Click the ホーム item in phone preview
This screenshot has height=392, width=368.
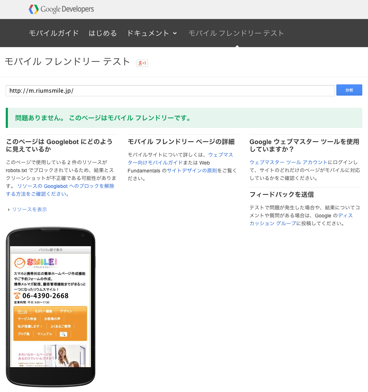tap(22, 311)
